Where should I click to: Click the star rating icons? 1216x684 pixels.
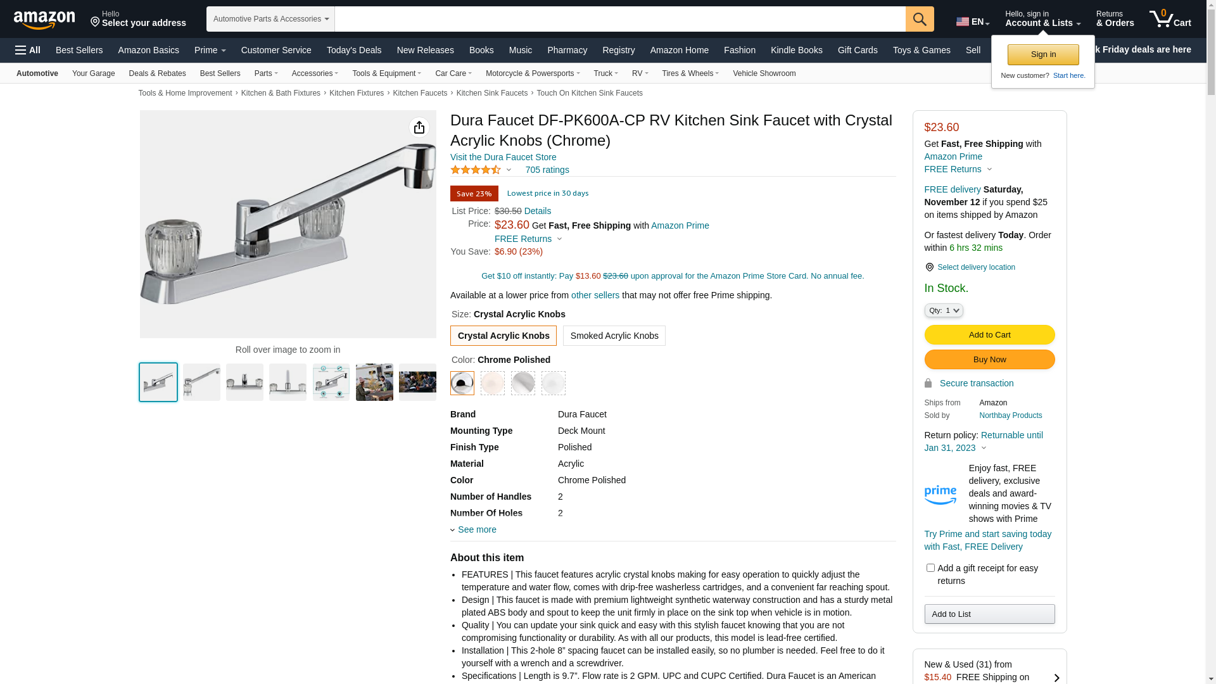476,170
